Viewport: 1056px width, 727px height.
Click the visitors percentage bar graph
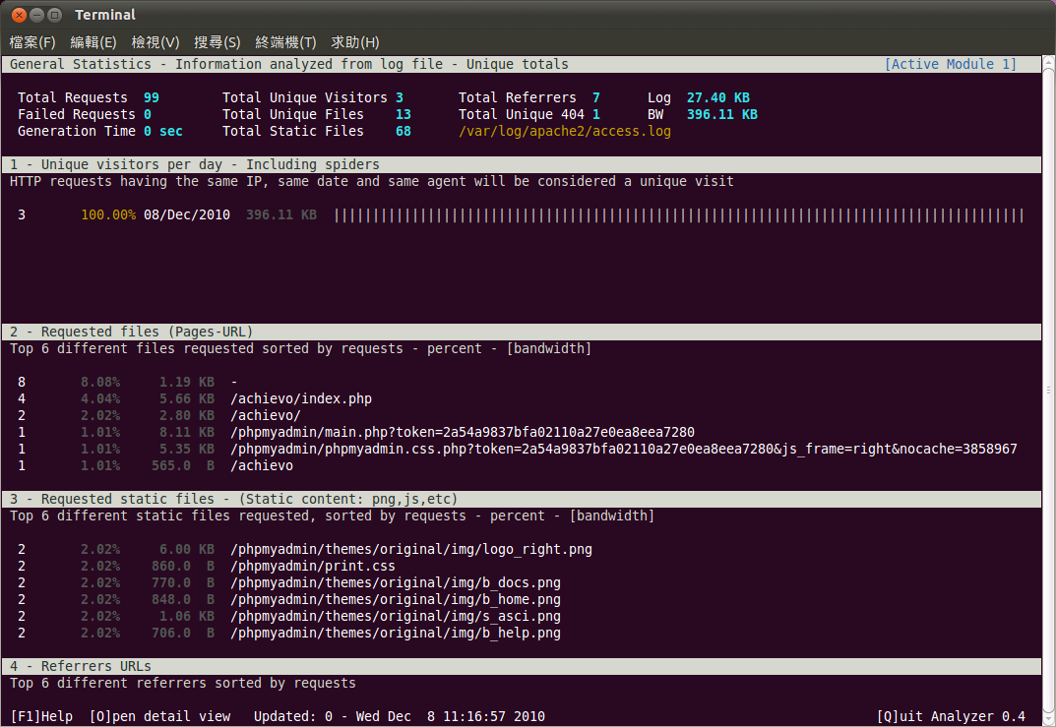point(679,215)
